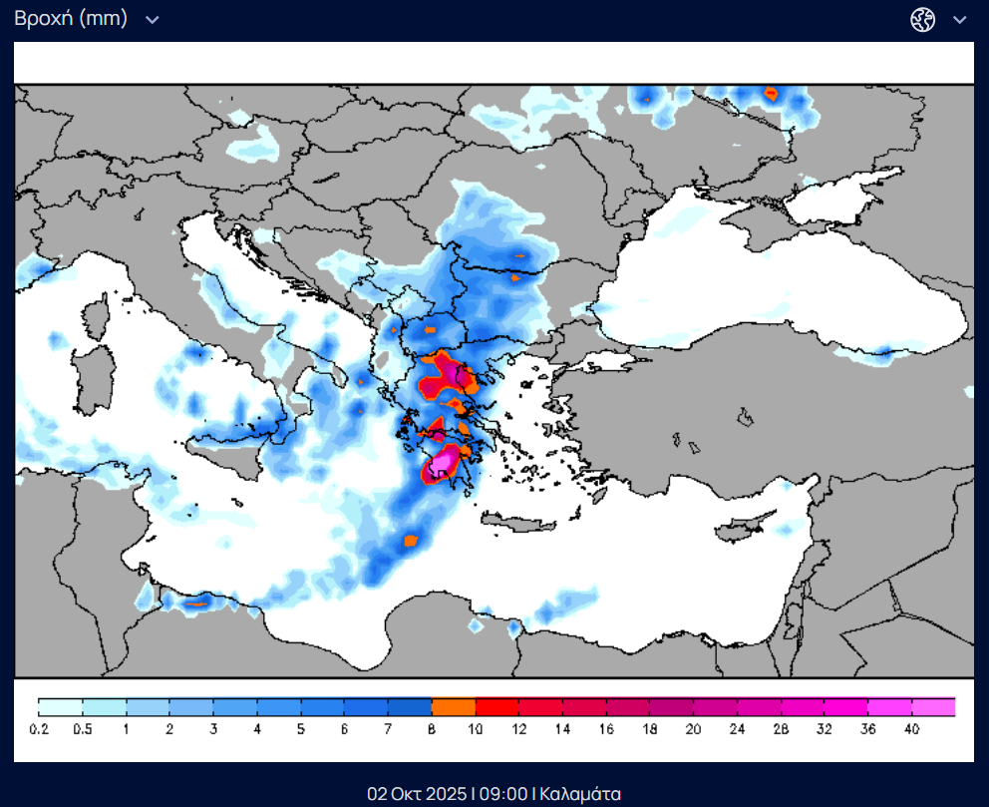989x807 pixels.
Task: Click the globe region icon
Action: pos(923,19)
